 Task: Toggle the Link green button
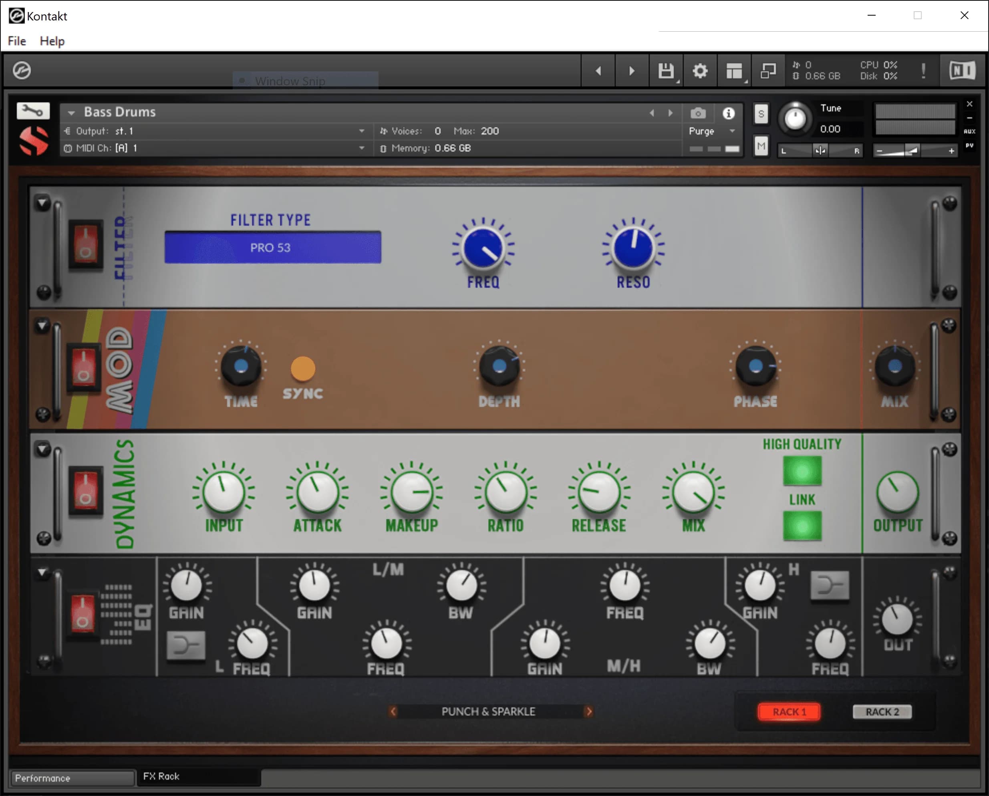[x=802, y=526]
